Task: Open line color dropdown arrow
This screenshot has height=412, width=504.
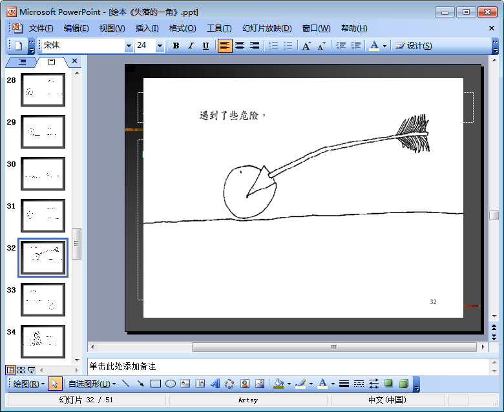Action: [x=311, y=384]
